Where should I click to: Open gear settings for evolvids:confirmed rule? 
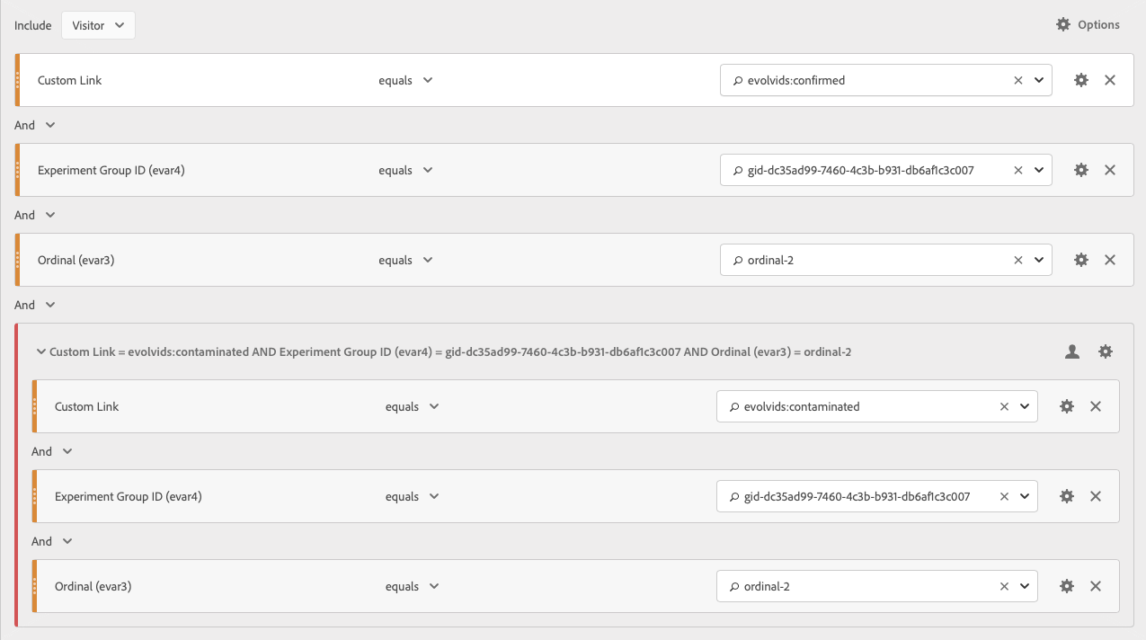(x=1081, y=80)
